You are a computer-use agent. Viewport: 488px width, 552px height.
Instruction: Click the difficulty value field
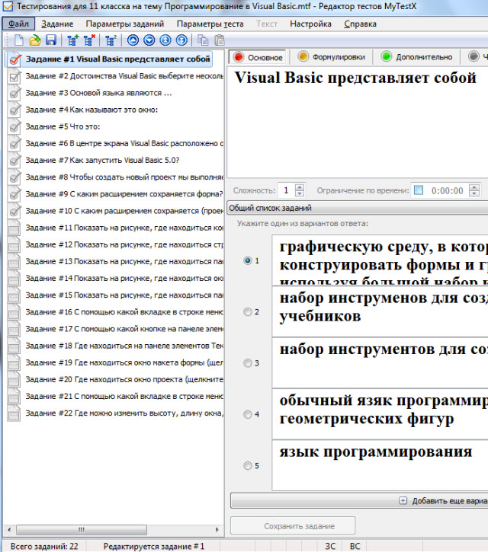[x=286, y=190]
